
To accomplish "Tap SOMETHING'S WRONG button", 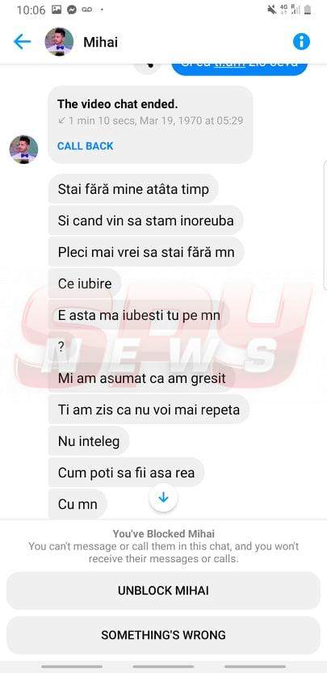I will (x=163, y=635).
